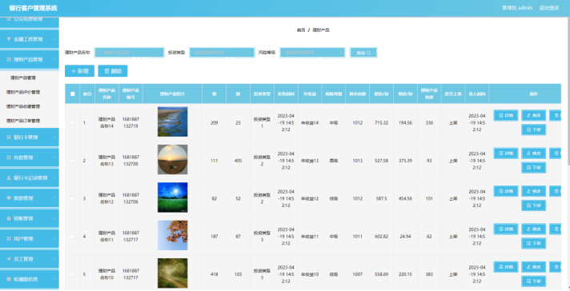This screenshot has height=291, width=570.
Task: Click 退出登录 logout link
Action: pos(549,8)
